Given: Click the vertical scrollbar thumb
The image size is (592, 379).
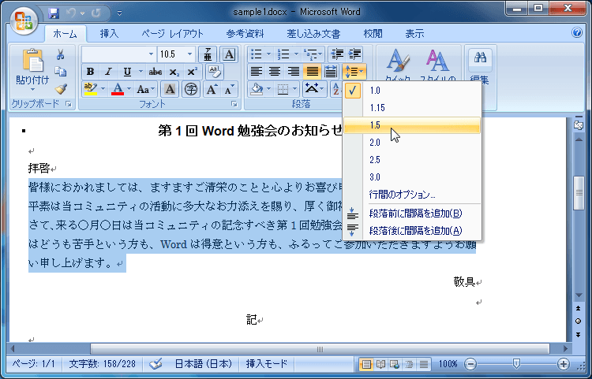Looking at the screenshot, I should [x=579, y=193].
